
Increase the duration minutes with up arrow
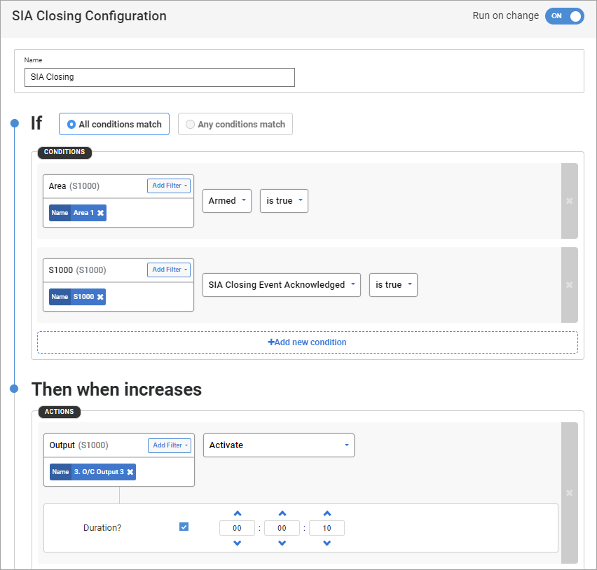click(282, 513)
